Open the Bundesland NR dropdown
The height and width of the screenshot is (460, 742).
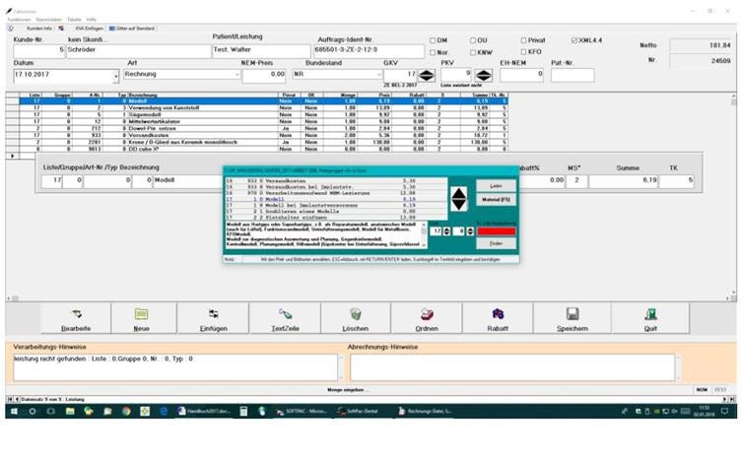379,74
